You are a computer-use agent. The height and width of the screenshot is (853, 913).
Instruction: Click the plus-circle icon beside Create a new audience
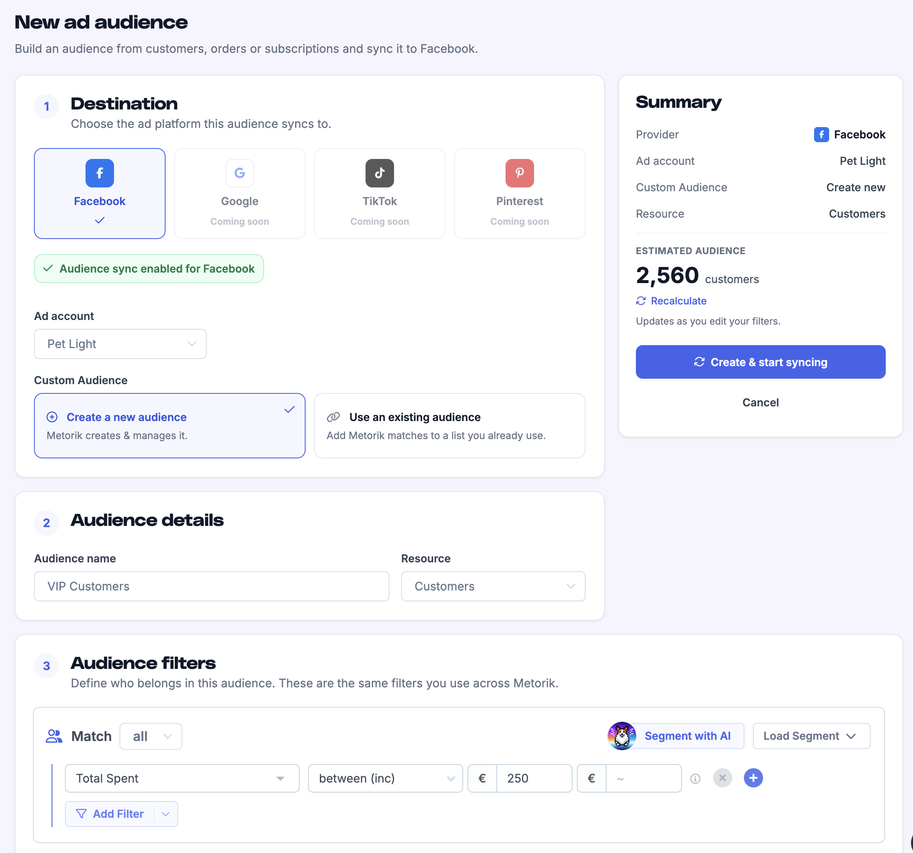tap(52, 417)
